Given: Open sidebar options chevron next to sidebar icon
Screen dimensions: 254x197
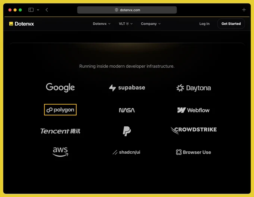Looking at the screenshot, I should point(38,10).
